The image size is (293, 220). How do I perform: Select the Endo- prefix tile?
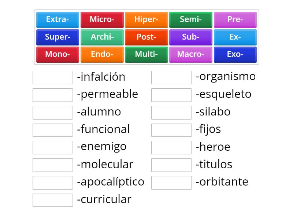tap(102, 54)
